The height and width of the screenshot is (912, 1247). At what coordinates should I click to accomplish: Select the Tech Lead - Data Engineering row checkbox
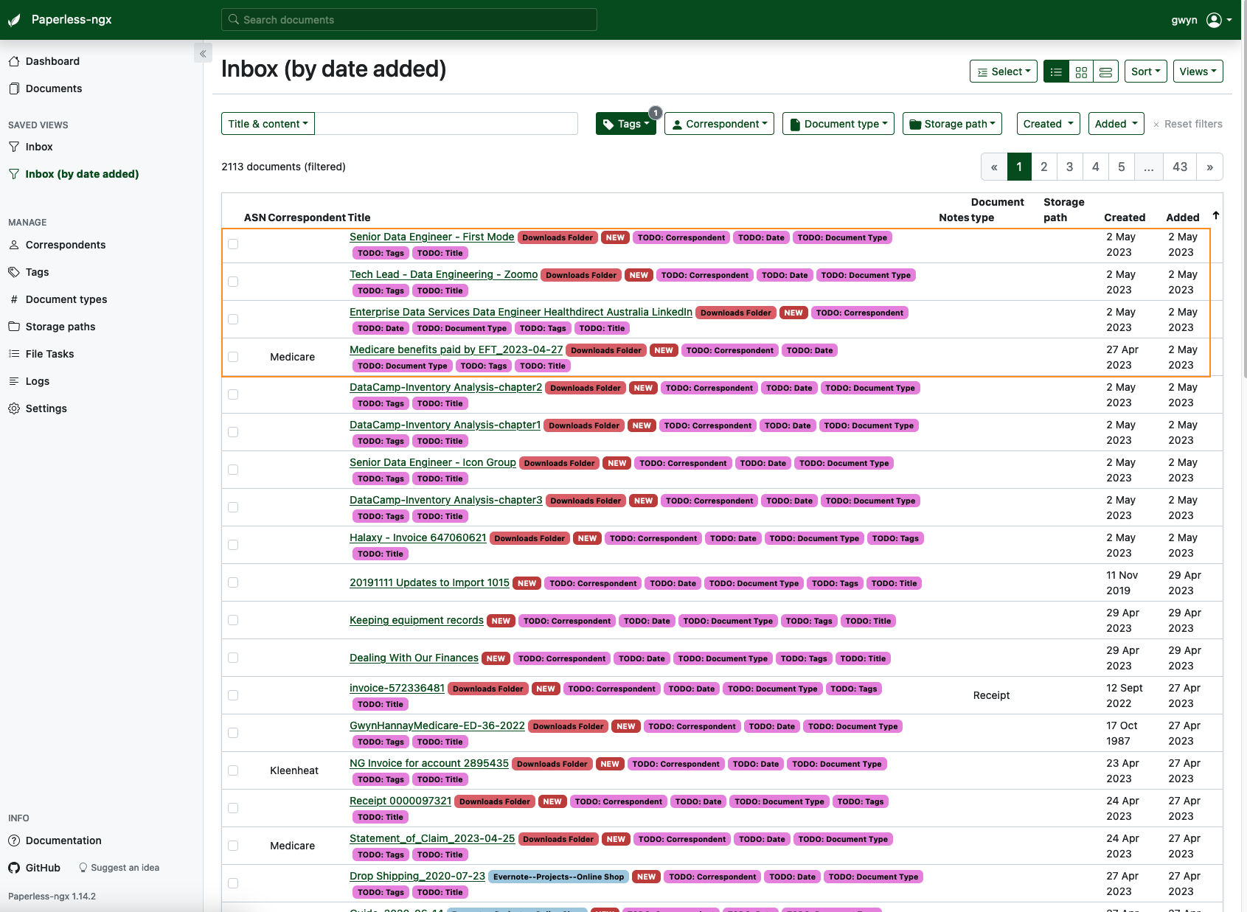233,282
